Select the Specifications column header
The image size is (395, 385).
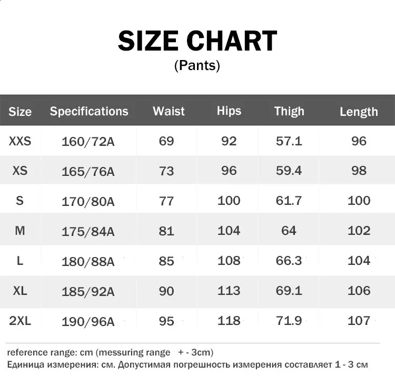pyautogui.click(x=89, y=111)
